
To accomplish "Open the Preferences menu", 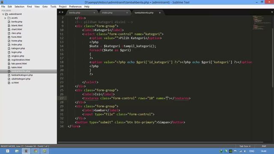I will point(75,7).
